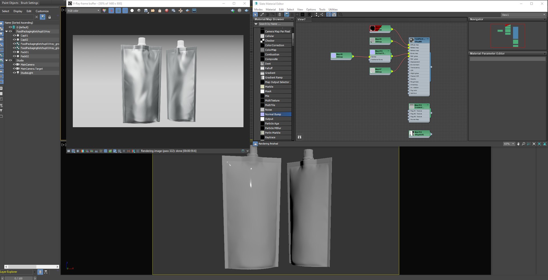Toggle visibility of StudioLight
Image resolution: width=548 pixels, height=280 pixels.
click(14, 73)
